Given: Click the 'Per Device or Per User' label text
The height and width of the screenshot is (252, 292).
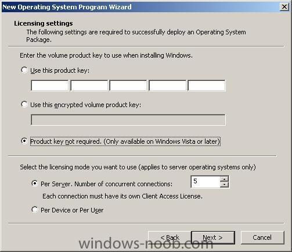Looking at the screenshot, I should point(72,210).
